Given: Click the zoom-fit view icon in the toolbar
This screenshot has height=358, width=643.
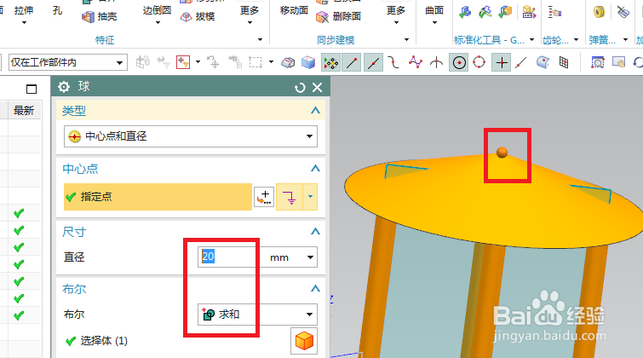Looking at the screenshot, I should click(598, 62).
